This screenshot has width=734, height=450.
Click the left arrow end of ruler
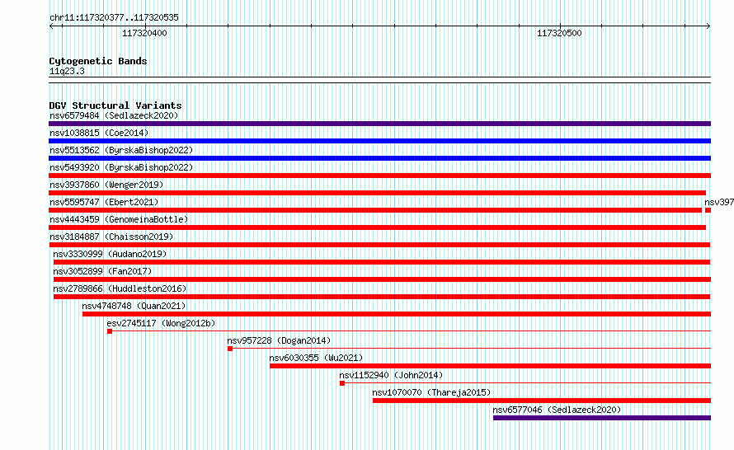click(51, 26)
